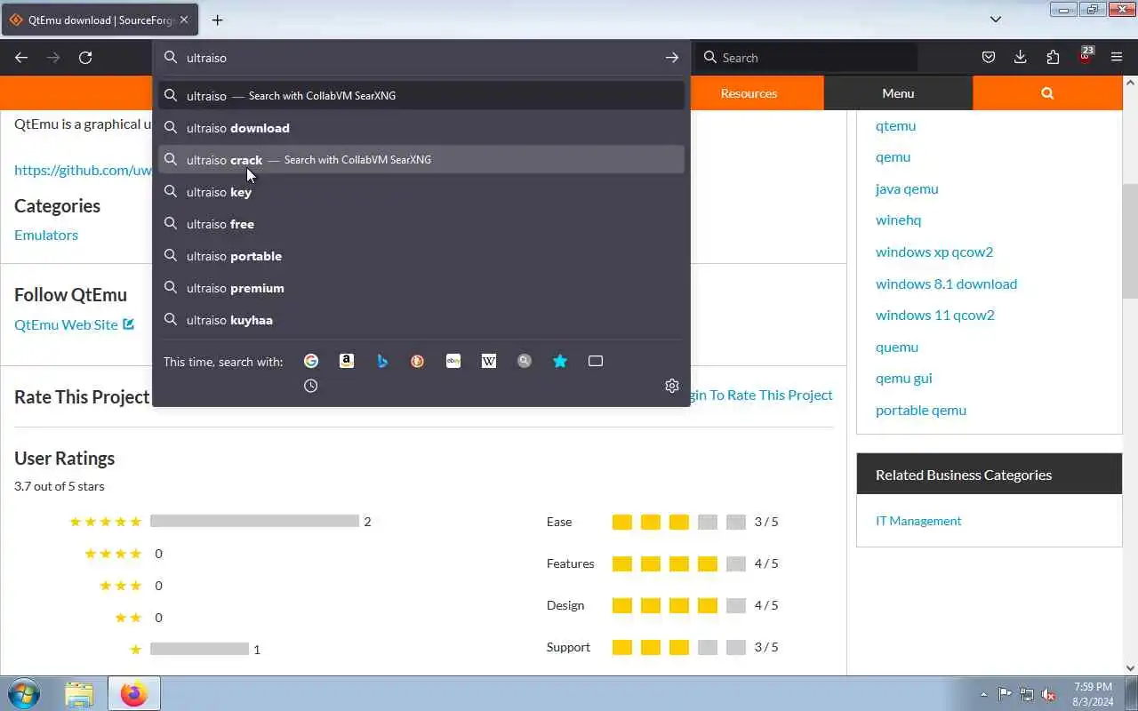The width and height of the screenshot is (1138, 711).
Task: Search this time with eBay
Action: pyautogui.click(x=453, y=361)
